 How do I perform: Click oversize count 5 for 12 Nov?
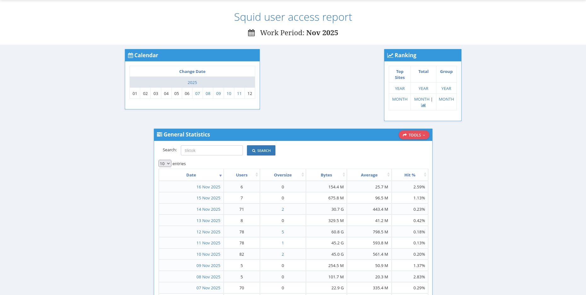coord(283,232)
